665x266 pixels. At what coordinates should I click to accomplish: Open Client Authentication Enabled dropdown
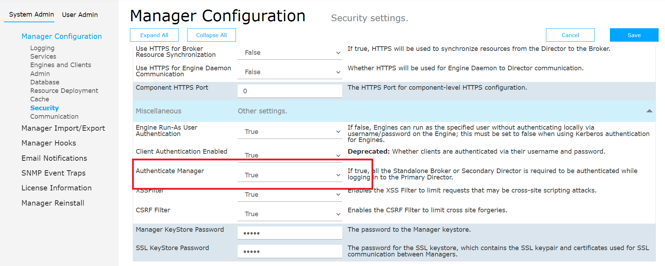pyautogui.click(x=290, y=155)
